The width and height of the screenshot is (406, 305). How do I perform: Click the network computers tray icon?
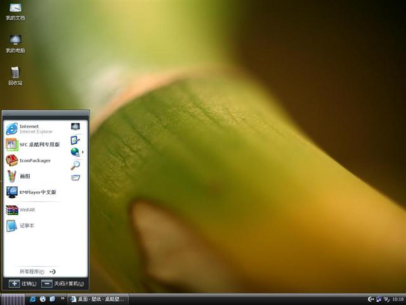pyautogui.click(x=379, y=299)
